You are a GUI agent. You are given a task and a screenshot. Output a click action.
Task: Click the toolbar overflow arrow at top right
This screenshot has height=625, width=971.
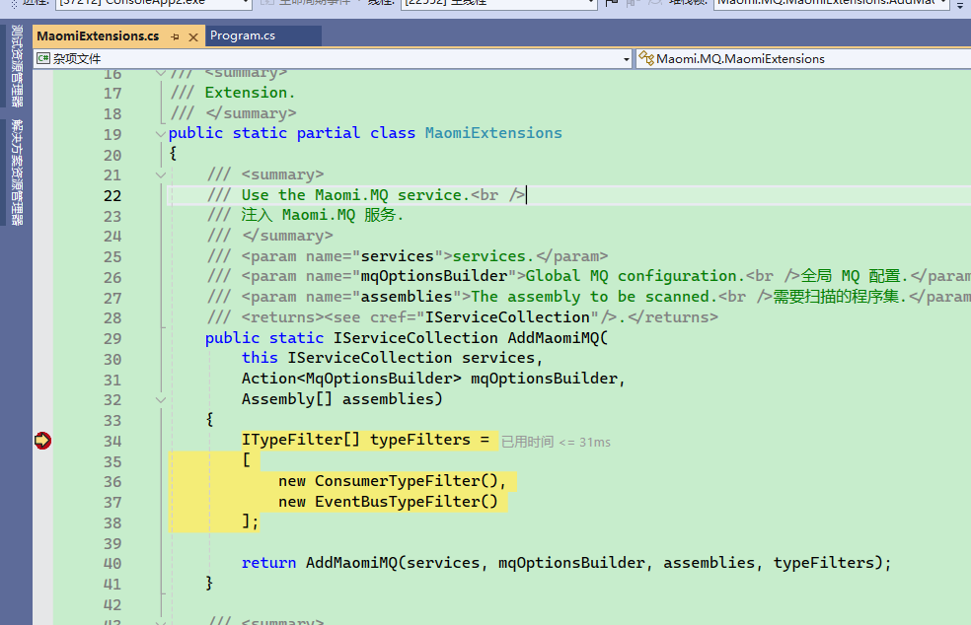tap(960, 4)
